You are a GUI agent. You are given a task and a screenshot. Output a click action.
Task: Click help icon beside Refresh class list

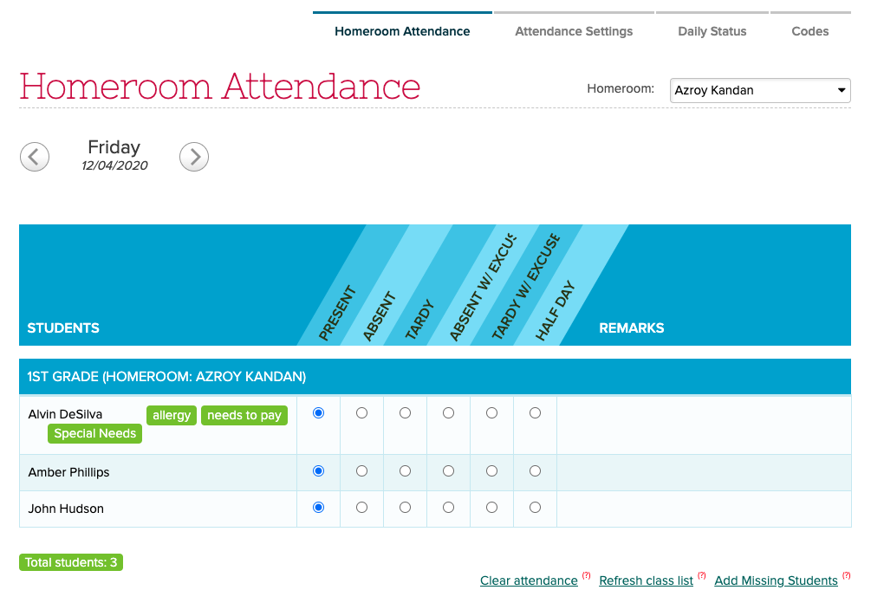[702, 575]
